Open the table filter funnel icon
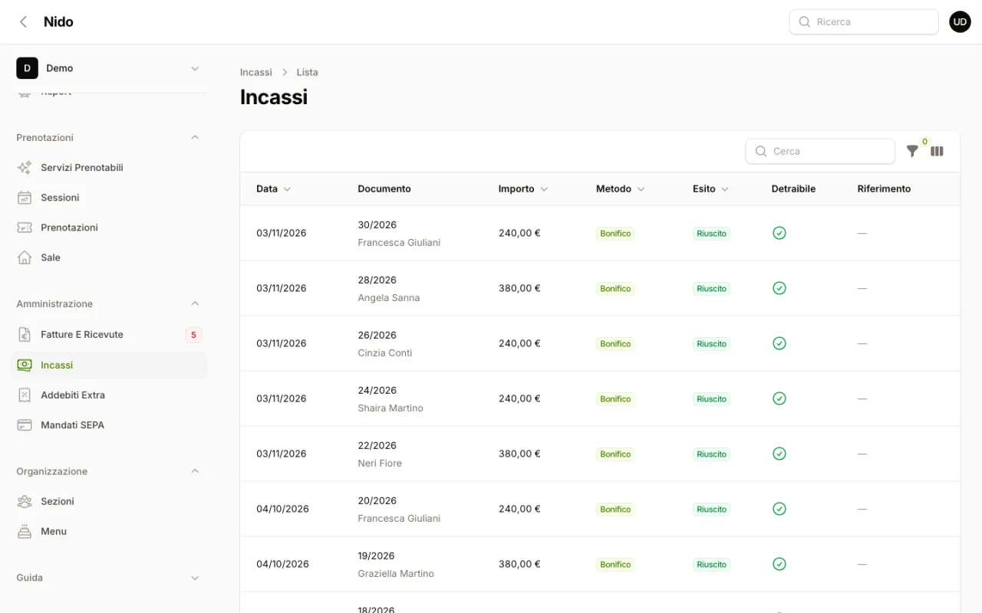 click(x=912, y=151)
